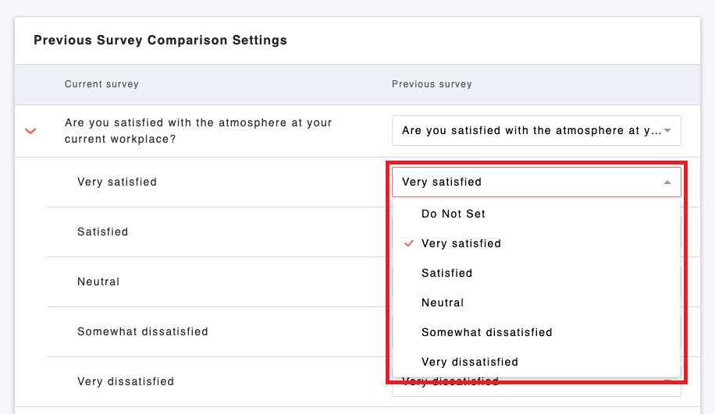Pick the checked "Very satisfied" dropdown option
715x414 pixels.
click(x=461, y=243)
